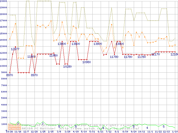Image resolution: width=178 pixels, height=133 pixels.
Task: Click the 12180 final price label
Action: pyautogui.click(x=174, y=54)
